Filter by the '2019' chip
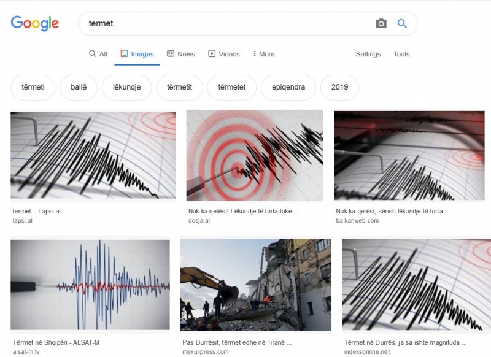This screenshot has height=357, width=491. [x=340, y=87]
